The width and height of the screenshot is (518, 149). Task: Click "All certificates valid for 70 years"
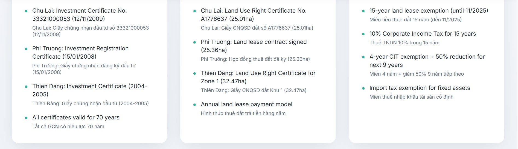click(x=76, y=118)
